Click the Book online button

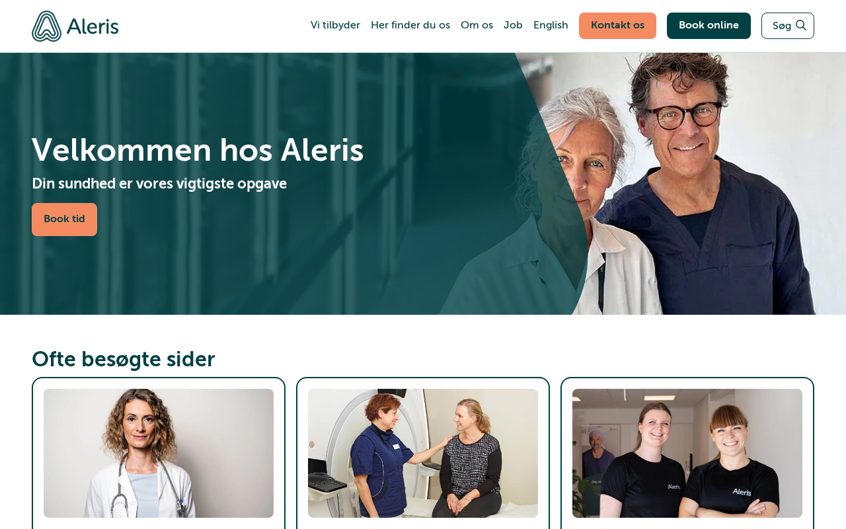pyautogui.click(x=709, y=26)
